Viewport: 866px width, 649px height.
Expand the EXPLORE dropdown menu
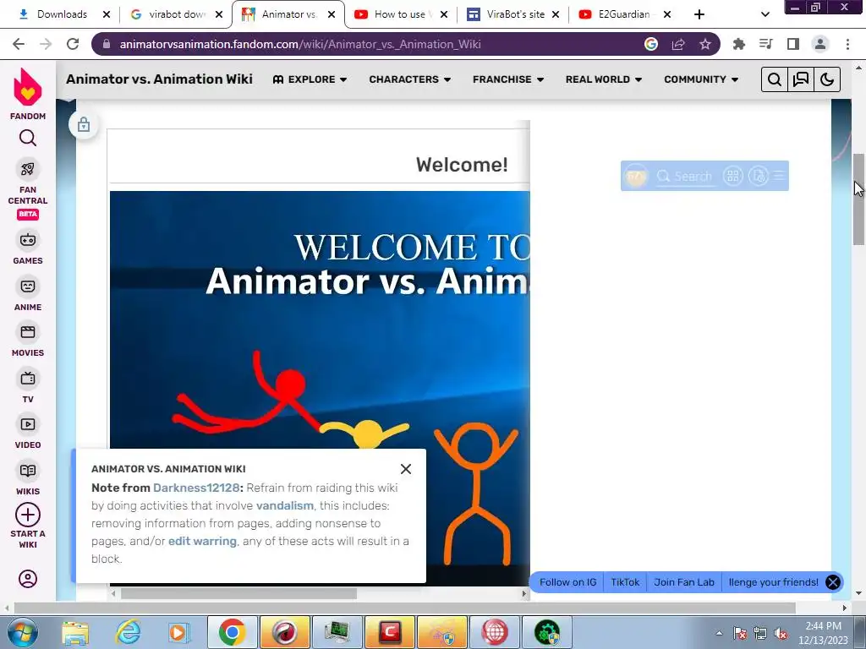click(x=310, y=79)
